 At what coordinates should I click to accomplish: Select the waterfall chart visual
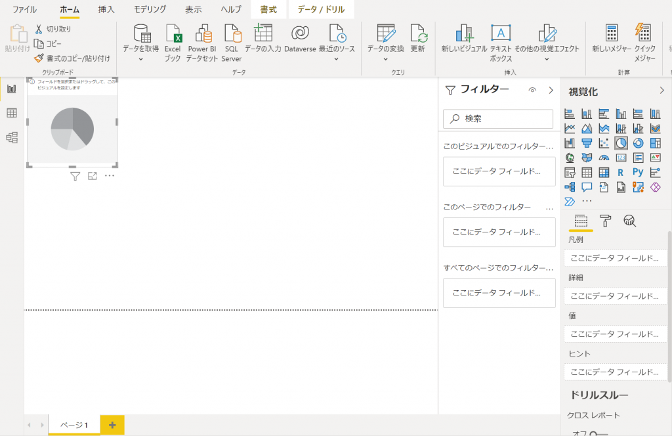[570, 142]
